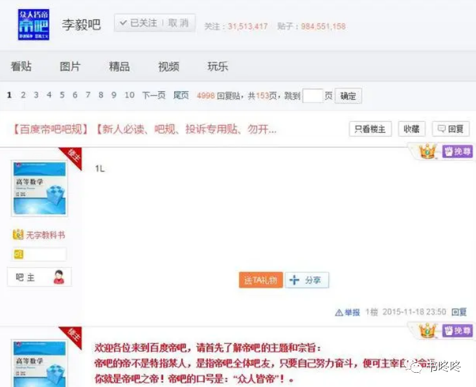Click 举报 report link on 1楼
Image resolution: width=476 pixels, height=387 pixels.
point(348,312)
